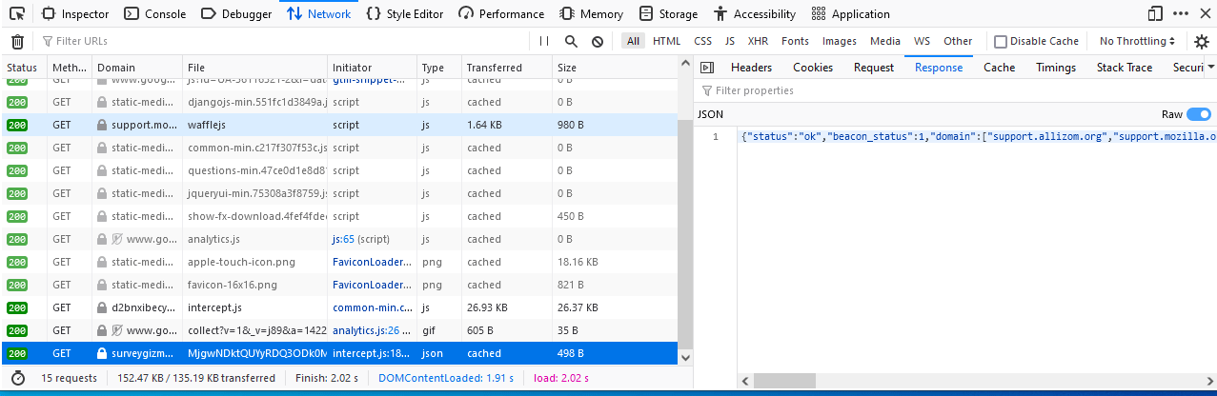Toggle the Raw response switch

coord(1198,114)
